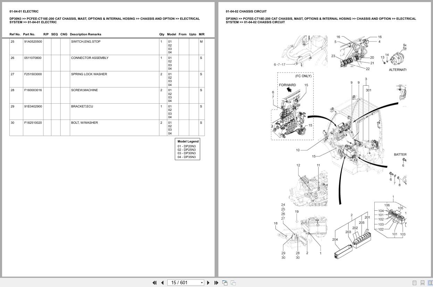Click part number 91E0402900

[x=33, y=106]
